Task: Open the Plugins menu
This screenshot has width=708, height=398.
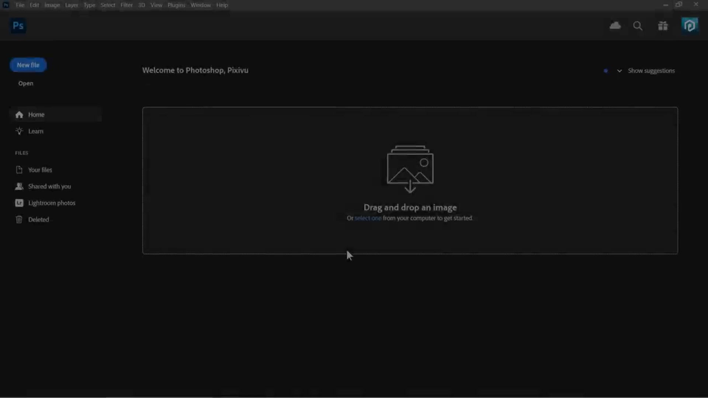Action: click(176, 5)
